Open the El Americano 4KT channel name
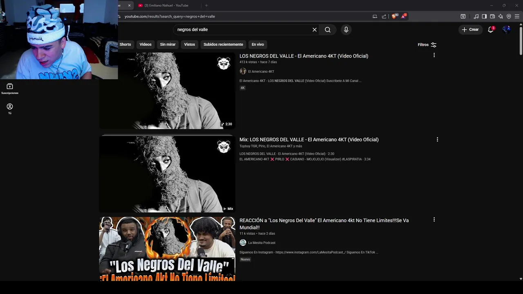Screen dimensions: 523x294 pos(261,71)
